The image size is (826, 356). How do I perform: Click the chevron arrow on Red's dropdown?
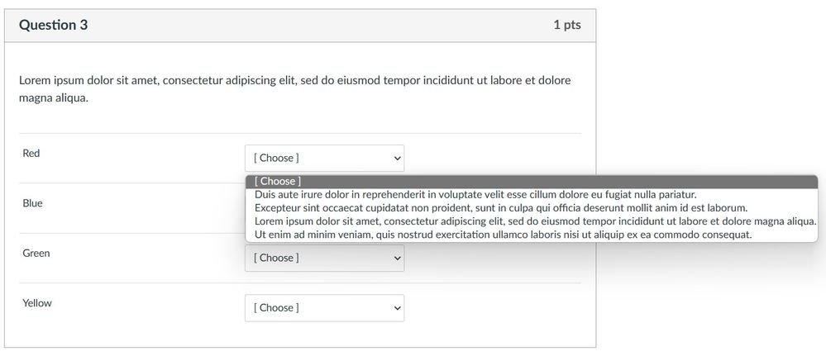397,158
